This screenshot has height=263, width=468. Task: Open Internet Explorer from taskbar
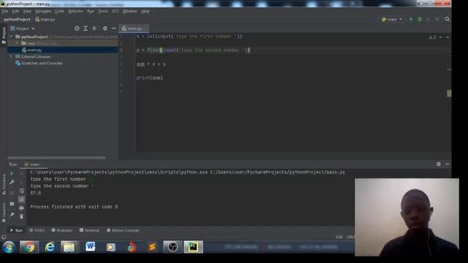[x=50, y=247]
